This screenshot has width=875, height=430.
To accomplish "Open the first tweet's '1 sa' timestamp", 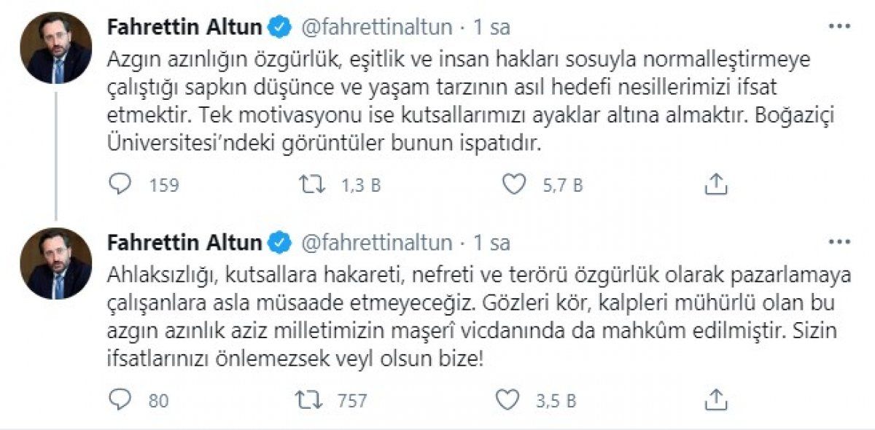I will [491, 28].
